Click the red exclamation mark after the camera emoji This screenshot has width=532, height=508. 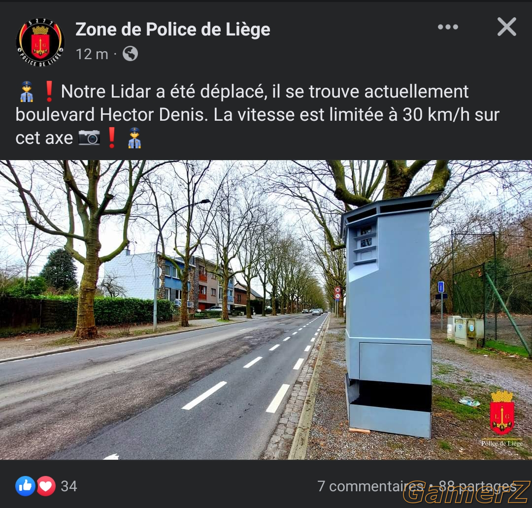coord(112,137)
